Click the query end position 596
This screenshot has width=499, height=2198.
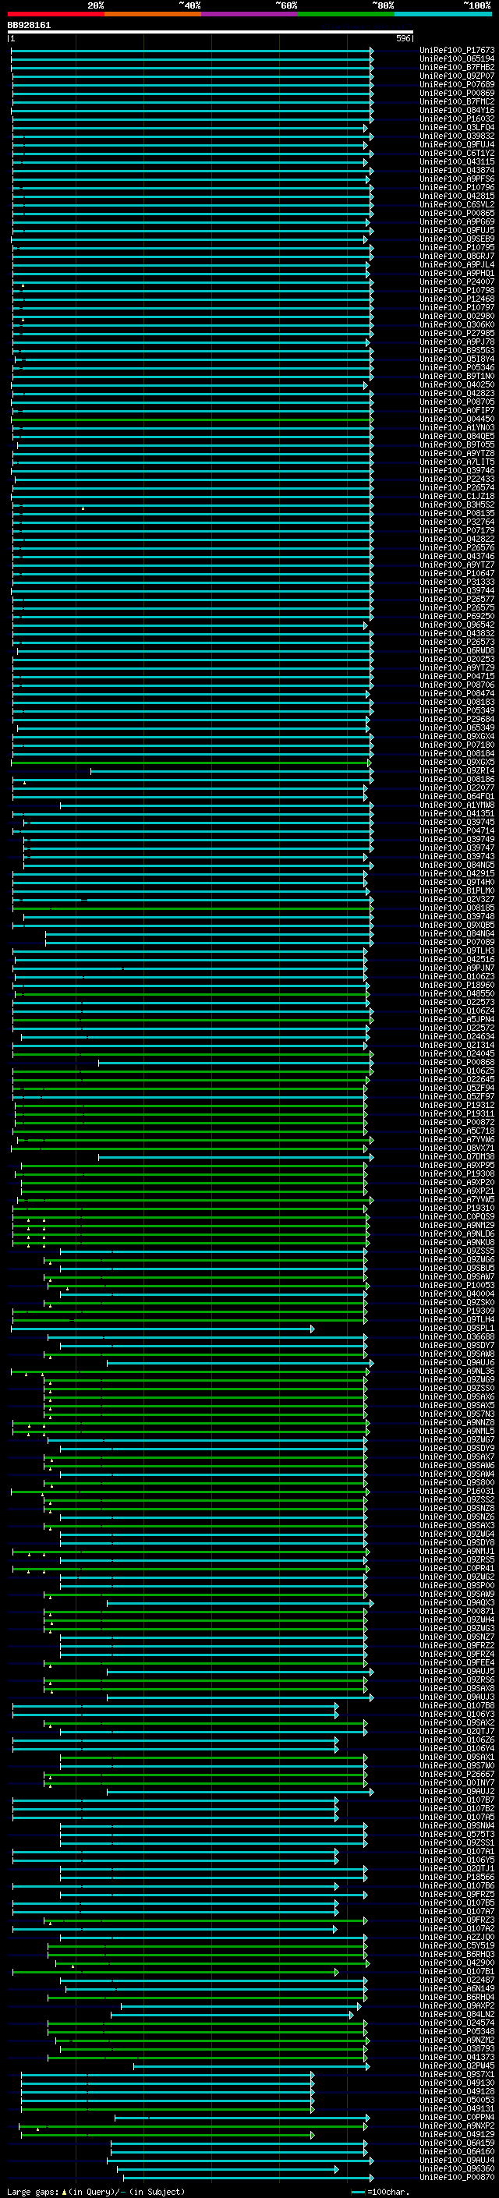[402, 38]
